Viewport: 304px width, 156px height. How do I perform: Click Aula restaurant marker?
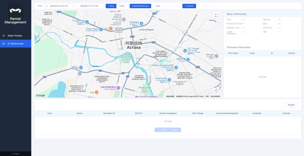click(x=97, y=92)
